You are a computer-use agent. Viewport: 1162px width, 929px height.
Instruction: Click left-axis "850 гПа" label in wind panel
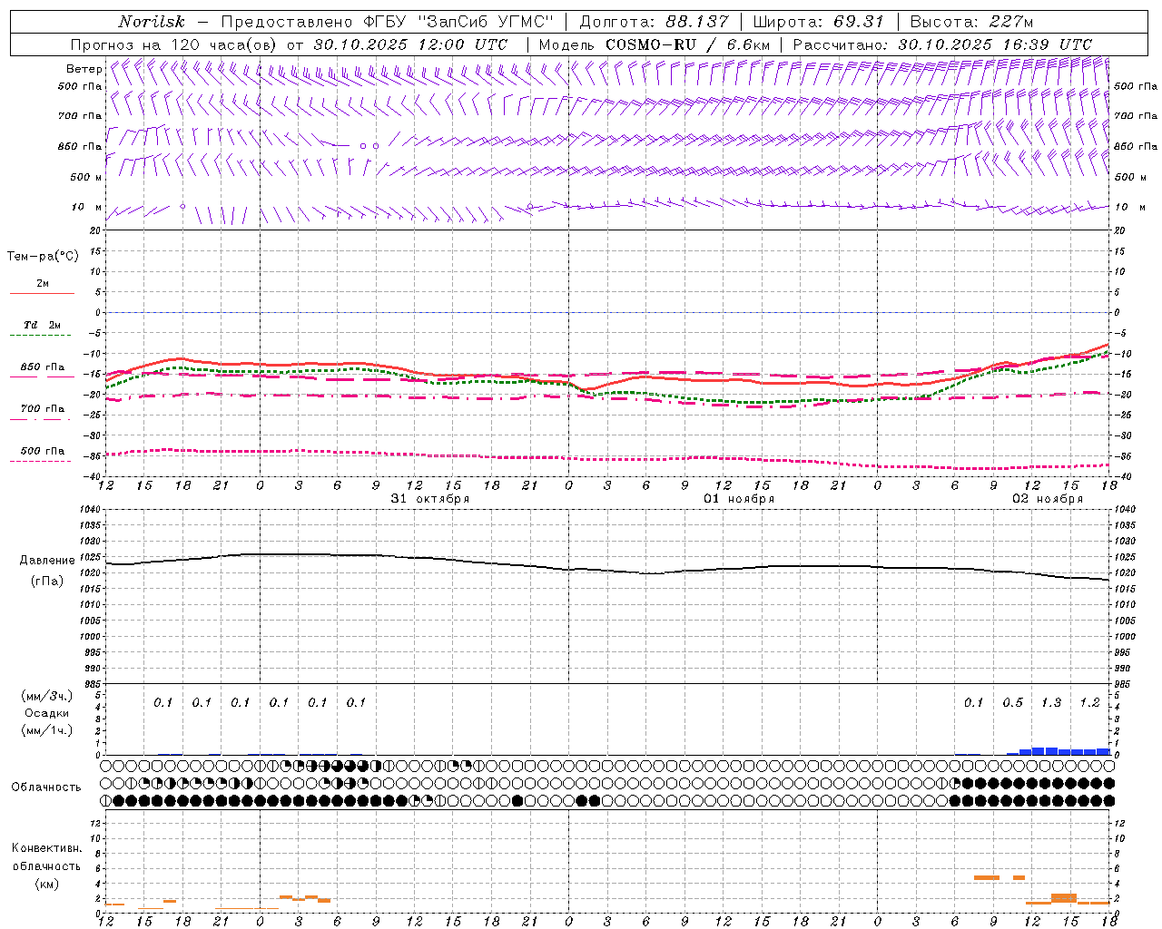tap(80, 146)
